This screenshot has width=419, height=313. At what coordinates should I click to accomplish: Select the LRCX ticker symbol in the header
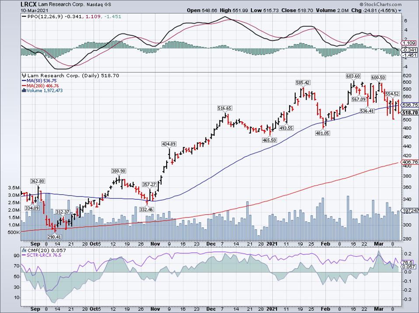[28, 4]
